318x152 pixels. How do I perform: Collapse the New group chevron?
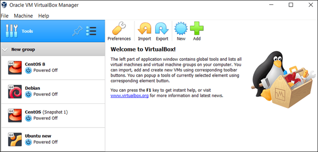click(5, 49)
